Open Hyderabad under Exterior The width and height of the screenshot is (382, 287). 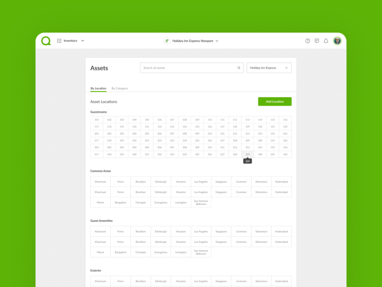281,281
